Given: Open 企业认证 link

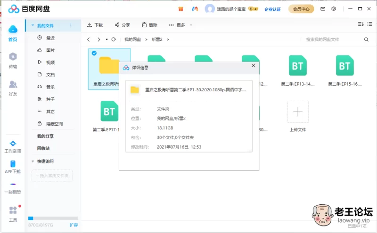Looking at the screenshot, I should tap(272, 9).
